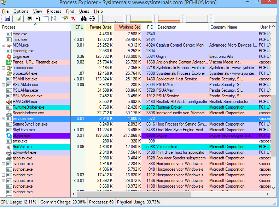Click the Skype.exe blue icon
Screen dimensions: 279x207
[9, 136]
